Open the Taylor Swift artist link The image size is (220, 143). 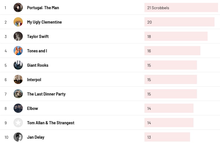(38, 37)
